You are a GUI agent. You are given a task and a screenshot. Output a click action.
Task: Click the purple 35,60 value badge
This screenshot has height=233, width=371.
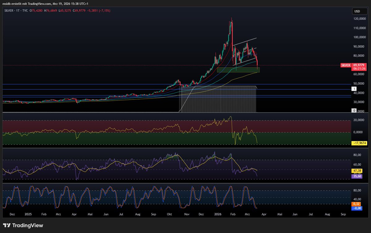356,176
